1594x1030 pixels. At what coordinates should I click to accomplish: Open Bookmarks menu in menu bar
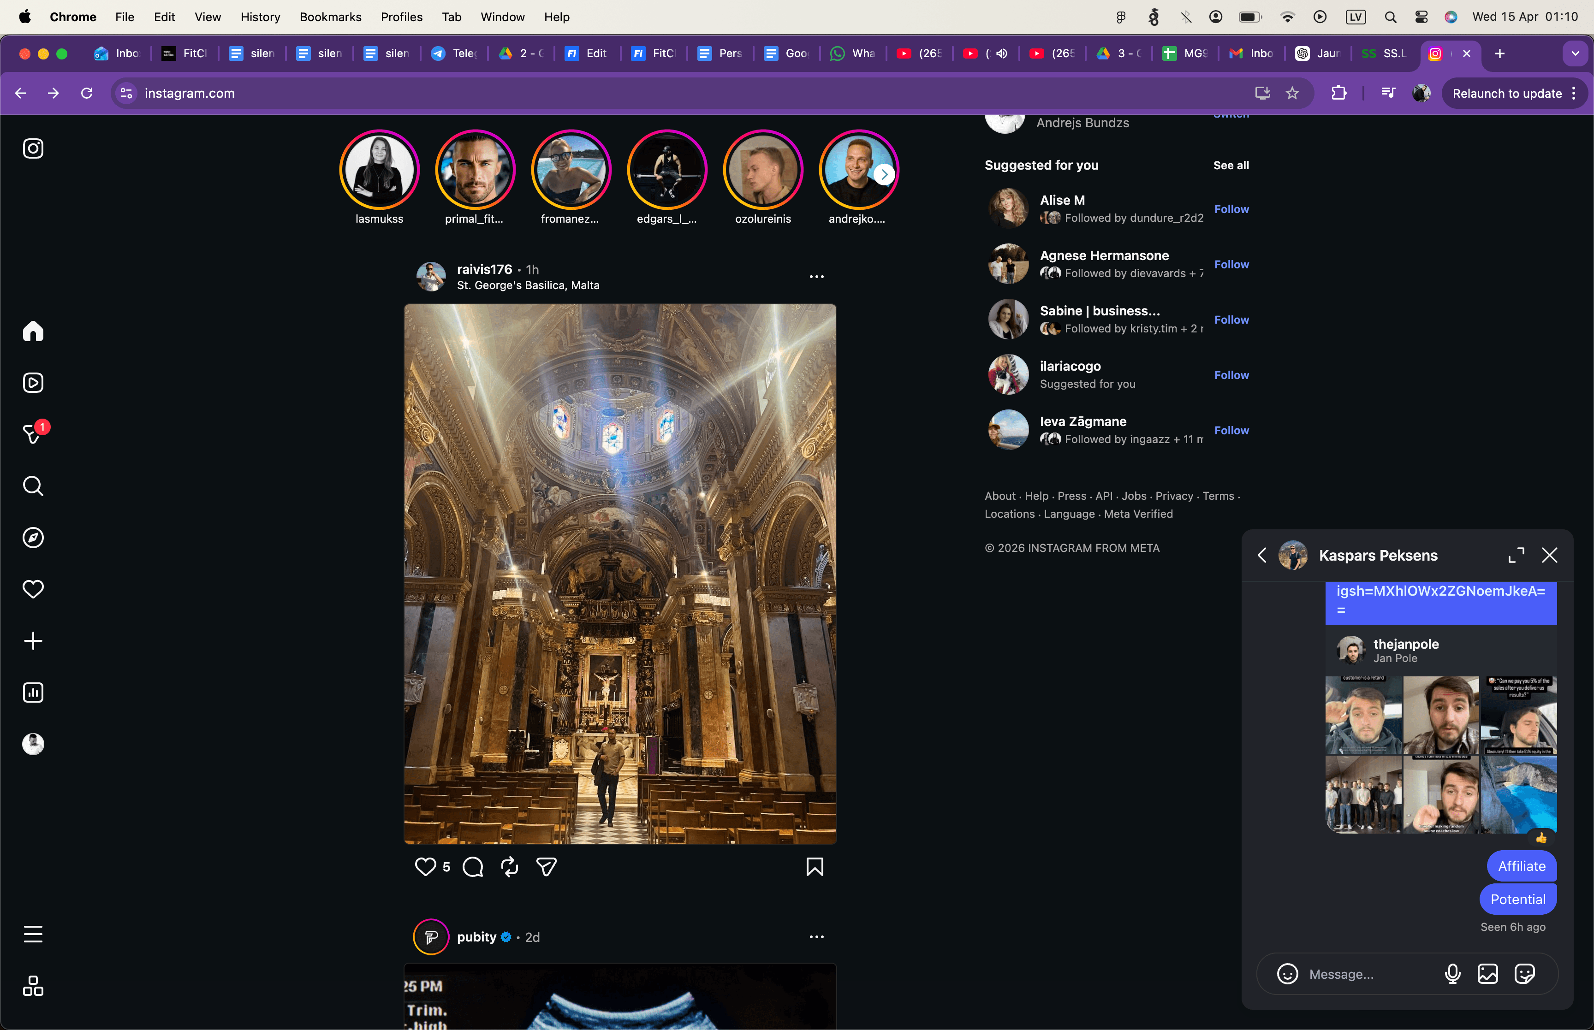[330, 17]
